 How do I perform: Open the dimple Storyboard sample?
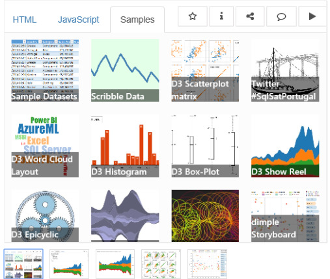285,216
